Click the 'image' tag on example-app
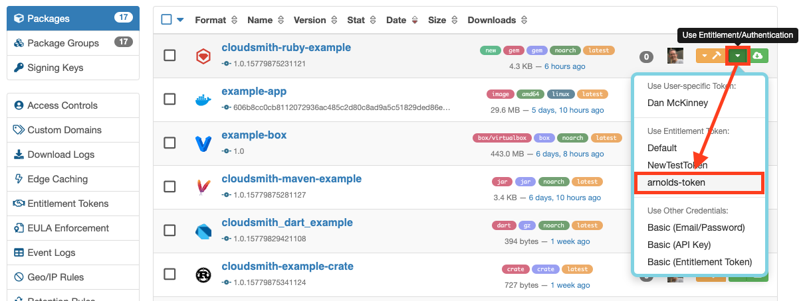This screenshot has width=805, height=301. [499, 94]
